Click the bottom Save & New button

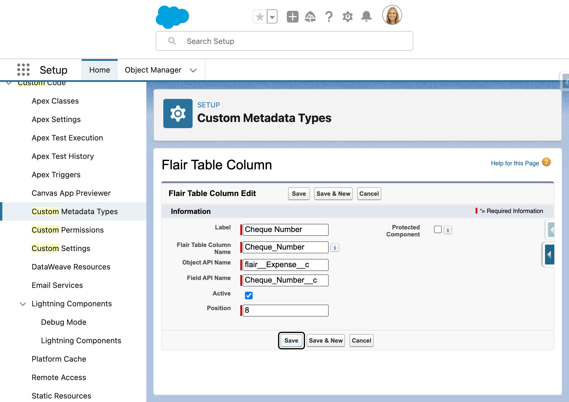pos(326,341)
